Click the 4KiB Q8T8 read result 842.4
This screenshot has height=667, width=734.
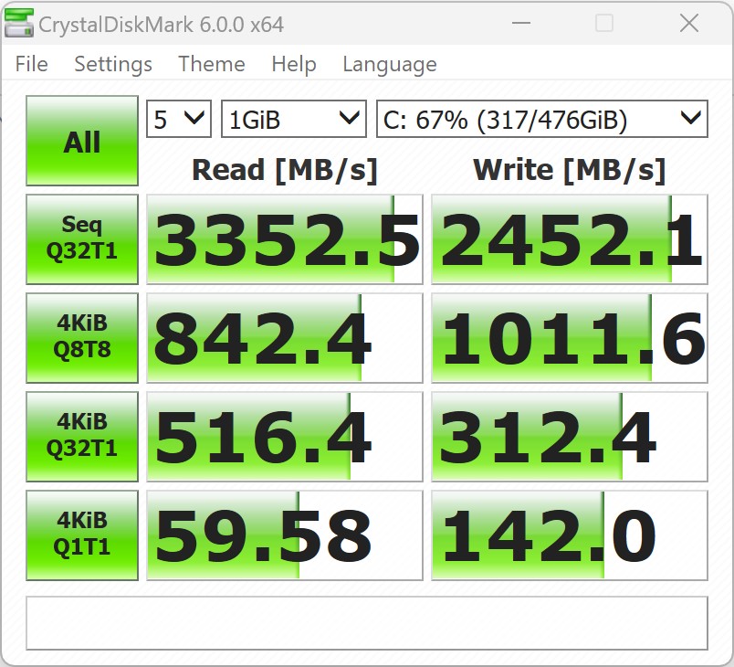[285, 338]
